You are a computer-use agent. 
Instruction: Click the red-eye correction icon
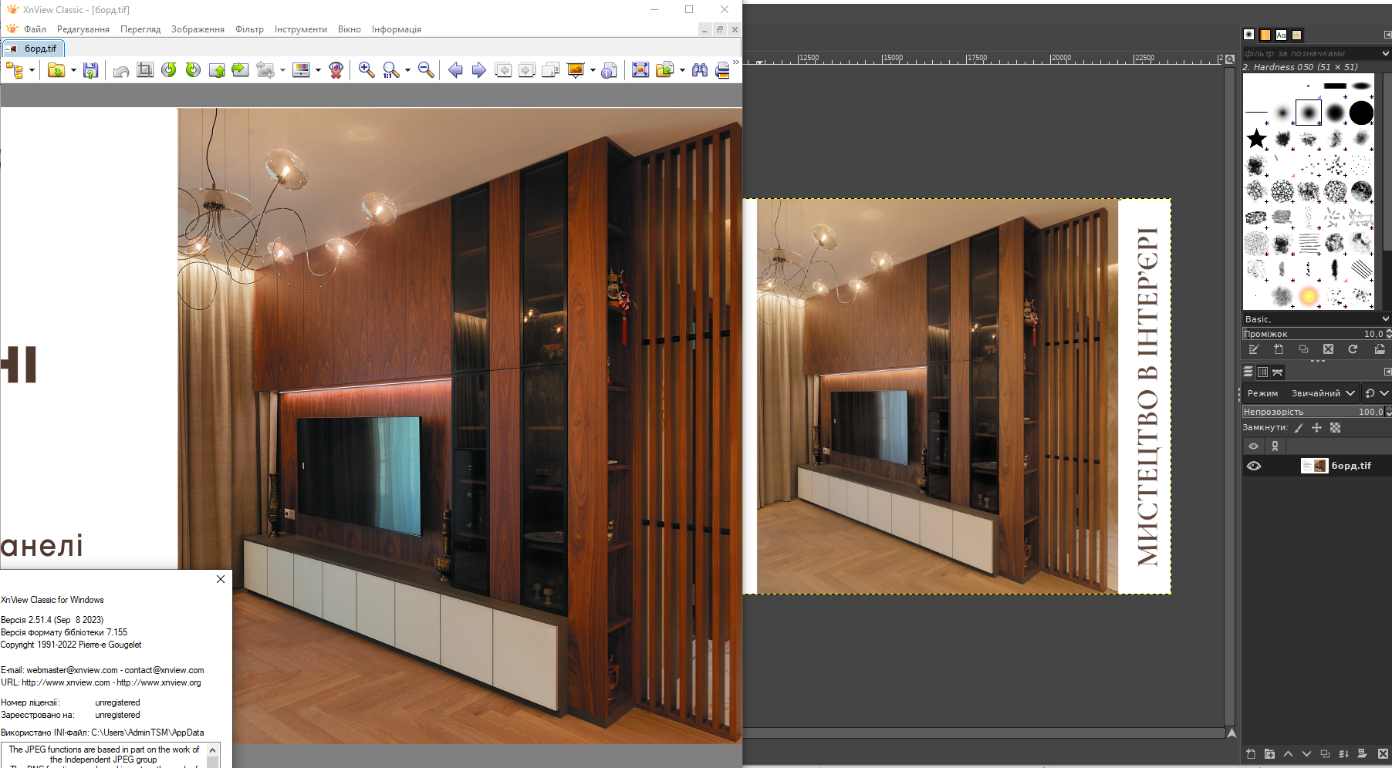pos(336,70)
